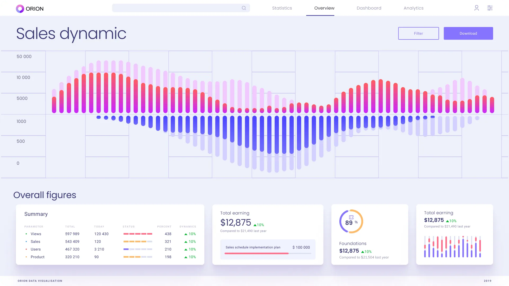Open the sliders settings icon top right

tap(490, 8)
